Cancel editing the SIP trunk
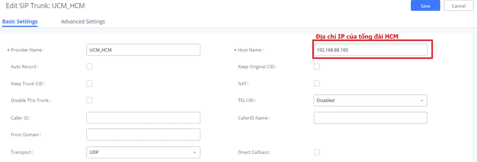477x162 pixels. 459,6
